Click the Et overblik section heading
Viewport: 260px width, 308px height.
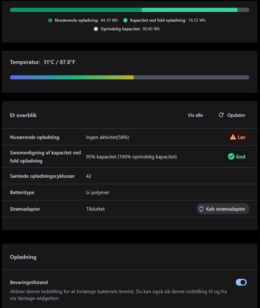(x=23, y=115)
